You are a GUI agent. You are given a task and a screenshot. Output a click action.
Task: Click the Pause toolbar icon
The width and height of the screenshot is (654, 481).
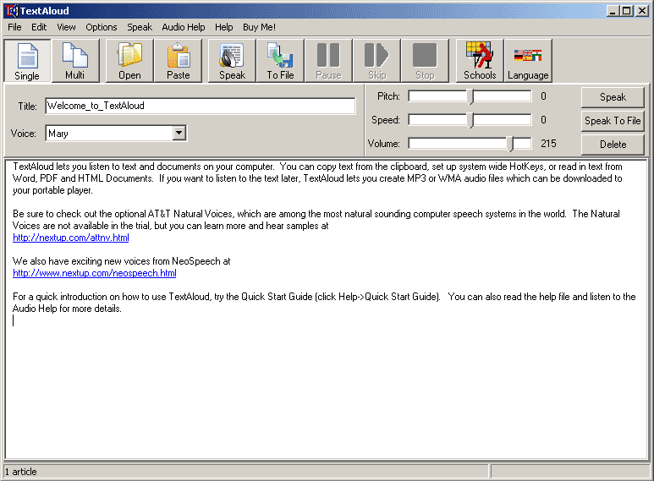(328, 61)
